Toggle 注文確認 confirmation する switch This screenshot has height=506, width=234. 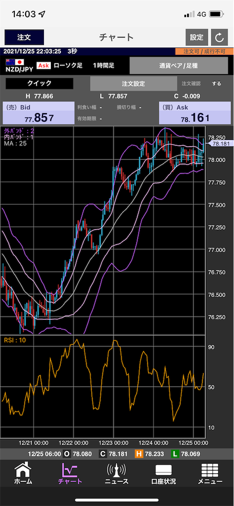point(217,84)
